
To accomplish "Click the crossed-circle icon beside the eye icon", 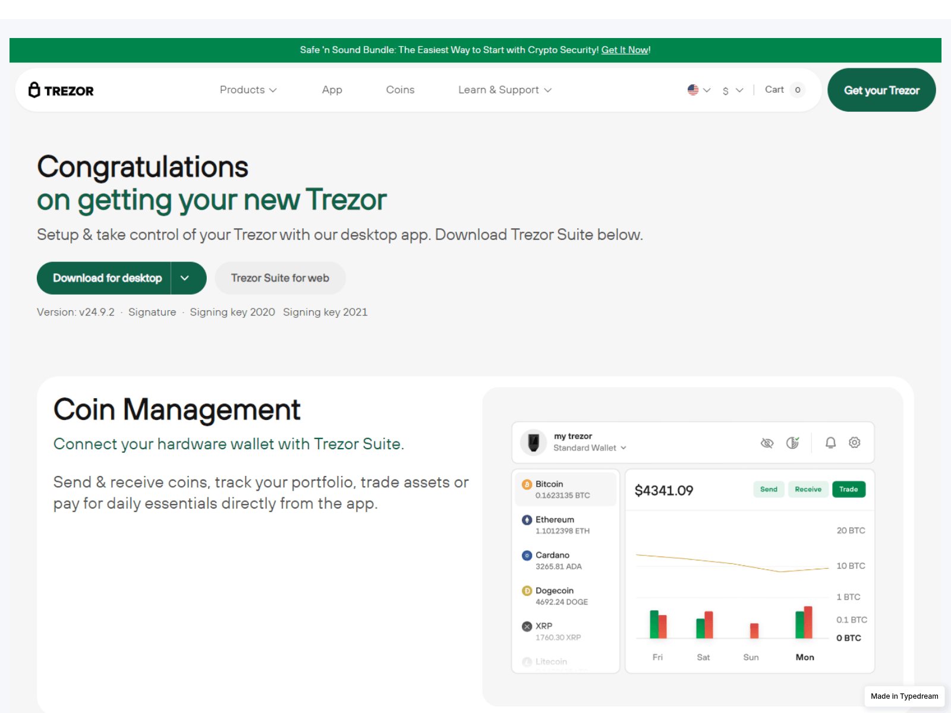I will point(792,443).
